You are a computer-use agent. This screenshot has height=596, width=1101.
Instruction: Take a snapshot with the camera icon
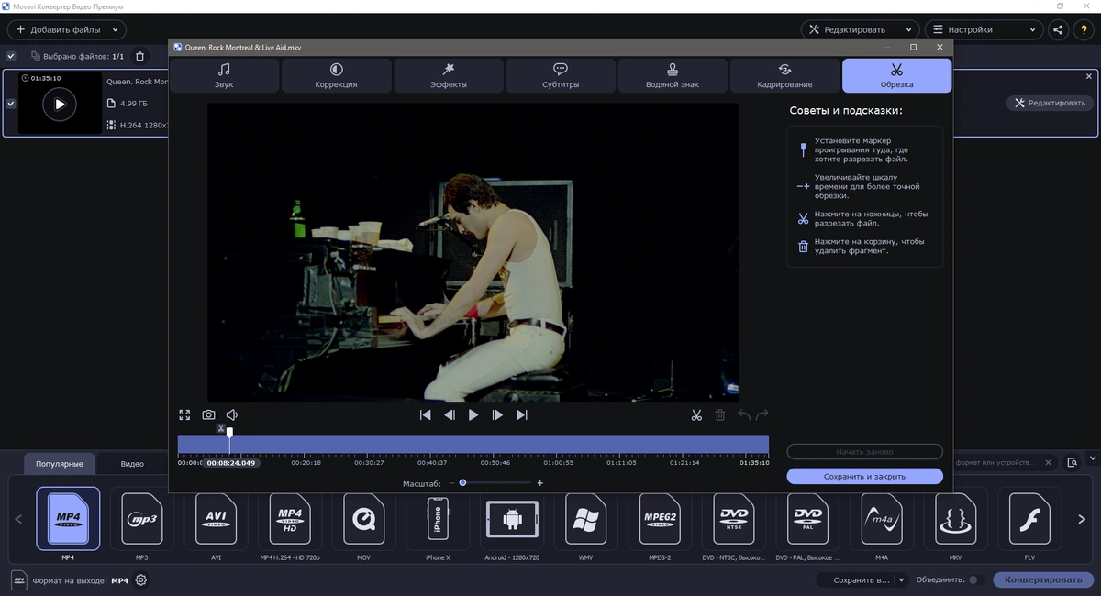coord(208,415)
